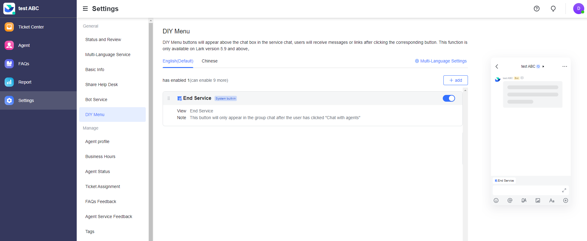
Task: Open the help question mark icon
Action: 537,9
